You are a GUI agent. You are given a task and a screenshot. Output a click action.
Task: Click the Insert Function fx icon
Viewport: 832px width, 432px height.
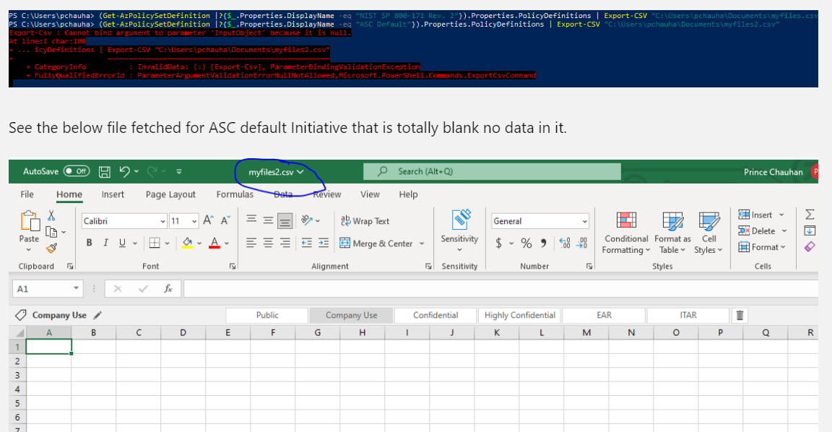[168, 289]
